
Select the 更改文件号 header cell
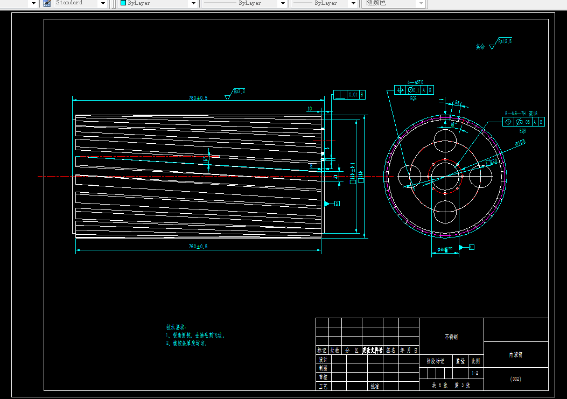tap(373, 350)
